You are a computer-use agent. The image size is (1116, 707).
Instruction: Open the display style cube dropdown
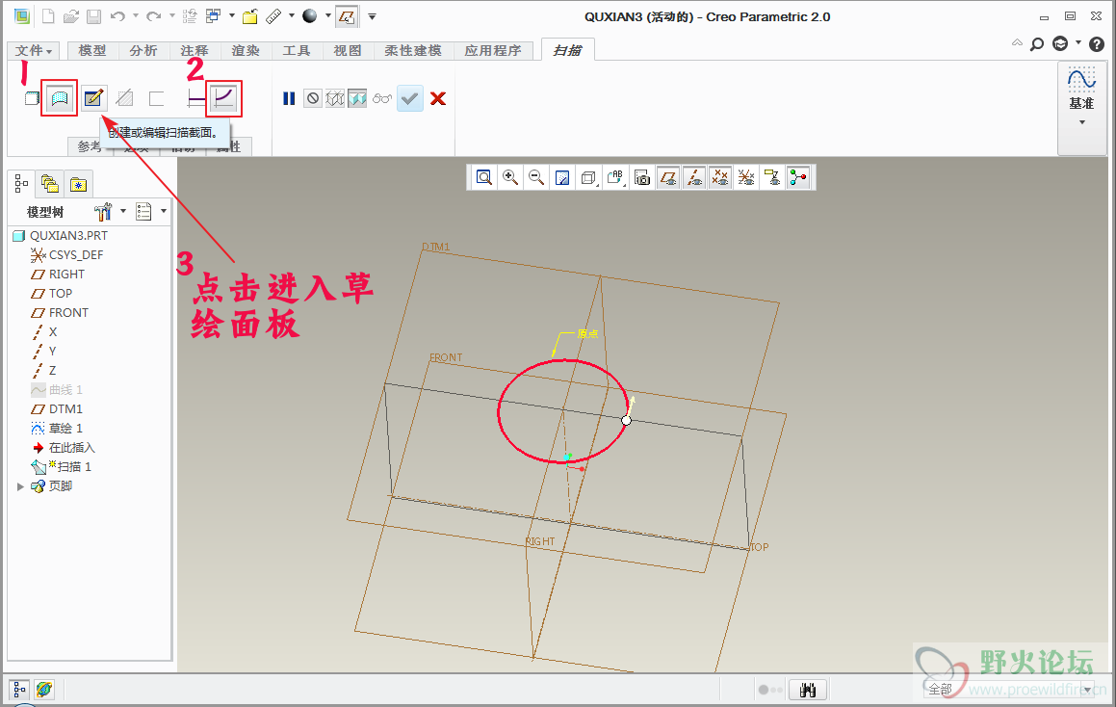pos(588,177)
